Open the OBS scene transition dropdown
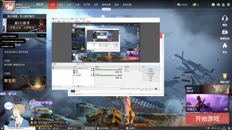 pos(132,69)
